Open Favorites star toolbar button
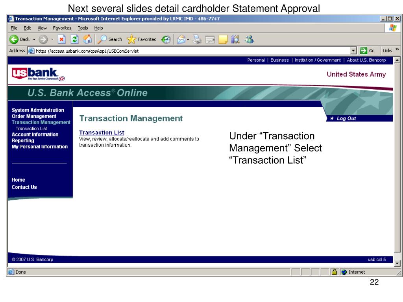Image resolution: width=403 pixels, height=302 pixels. pyautogui.click(x=141, y=39)
